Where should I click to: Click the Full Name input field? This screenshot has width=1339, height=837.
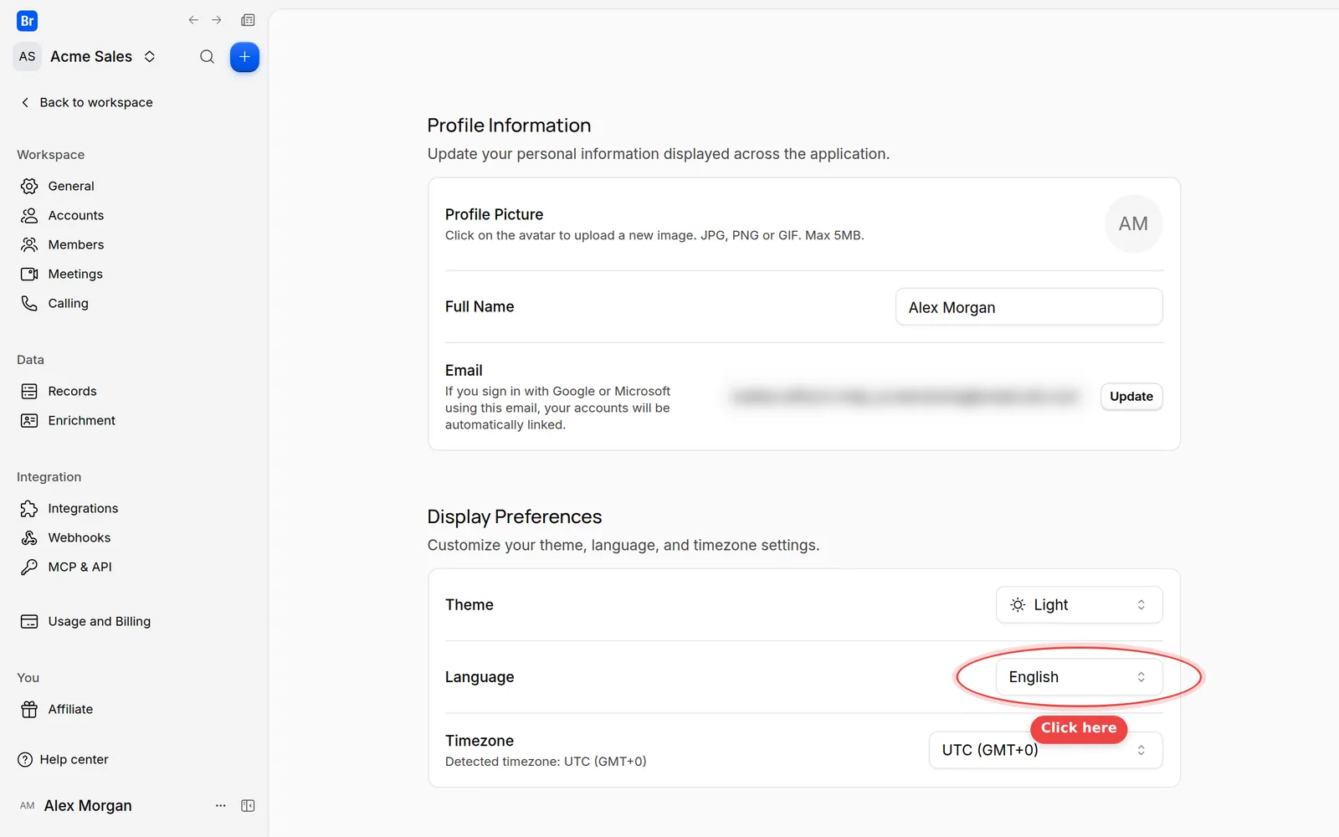[1029, 307]
